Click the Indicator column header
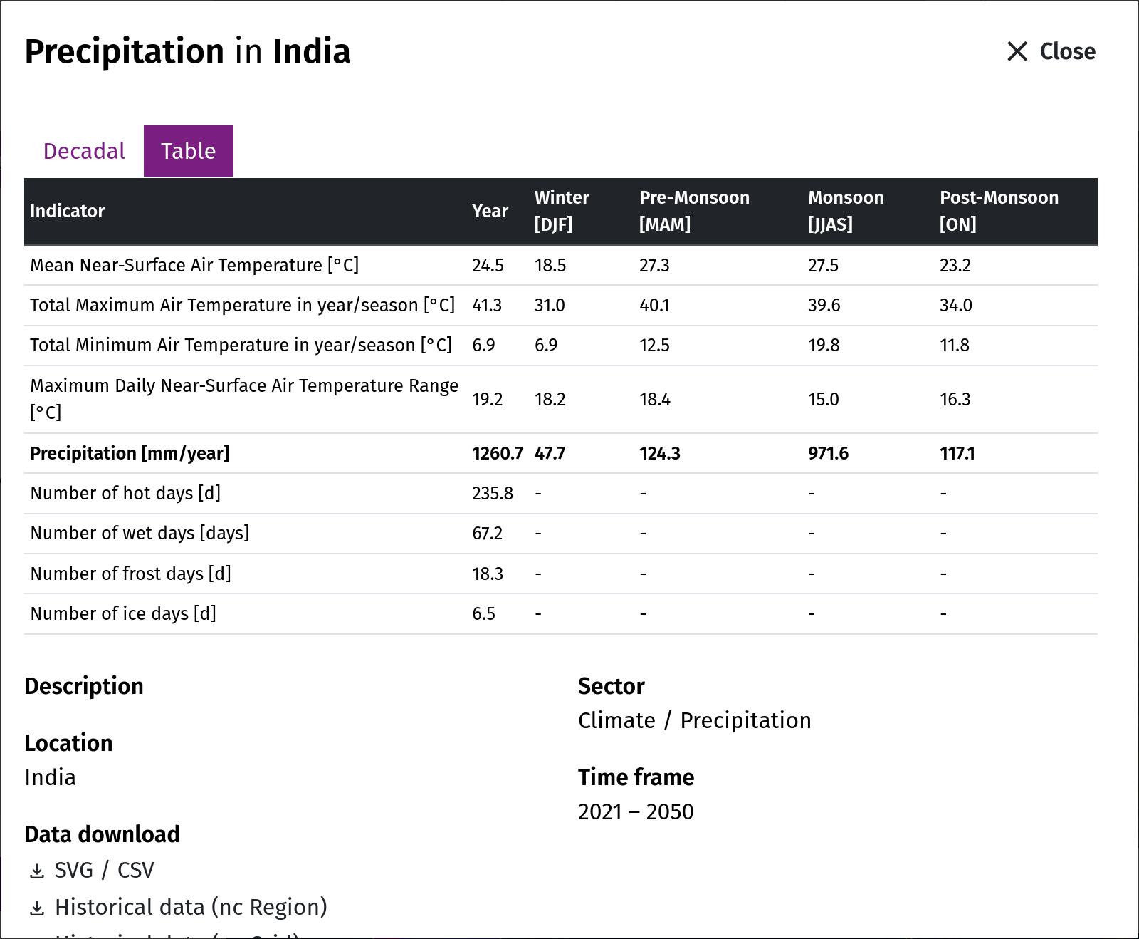The image size is (1139, 939). (68, 211)
